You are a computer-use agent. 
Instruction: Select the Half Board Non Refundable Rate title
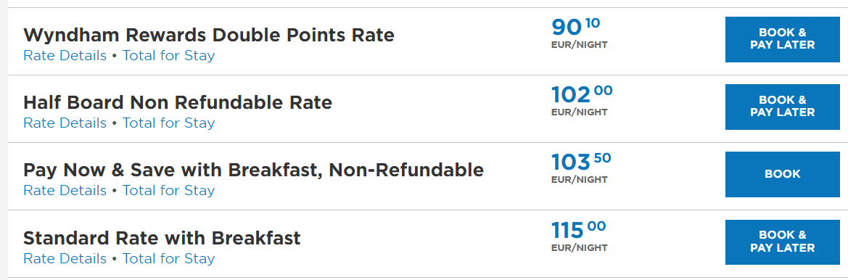178,103
